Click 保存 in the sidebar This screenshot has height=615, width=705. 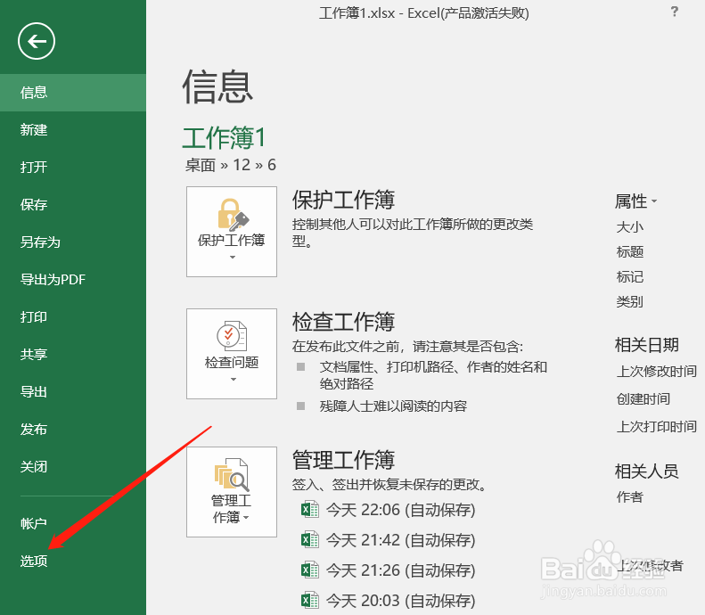tap(73, 204)
